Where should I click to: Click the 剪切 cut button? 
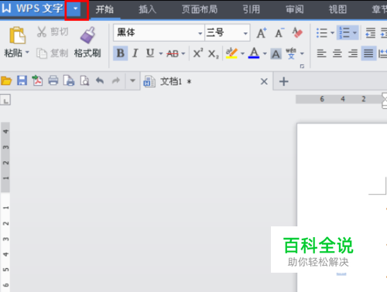(53, 32)
